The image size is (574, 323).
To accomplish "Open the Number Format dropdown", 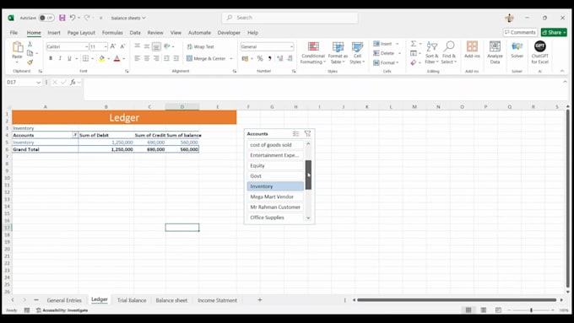I will pyautogui.click(x=291, y=46).
